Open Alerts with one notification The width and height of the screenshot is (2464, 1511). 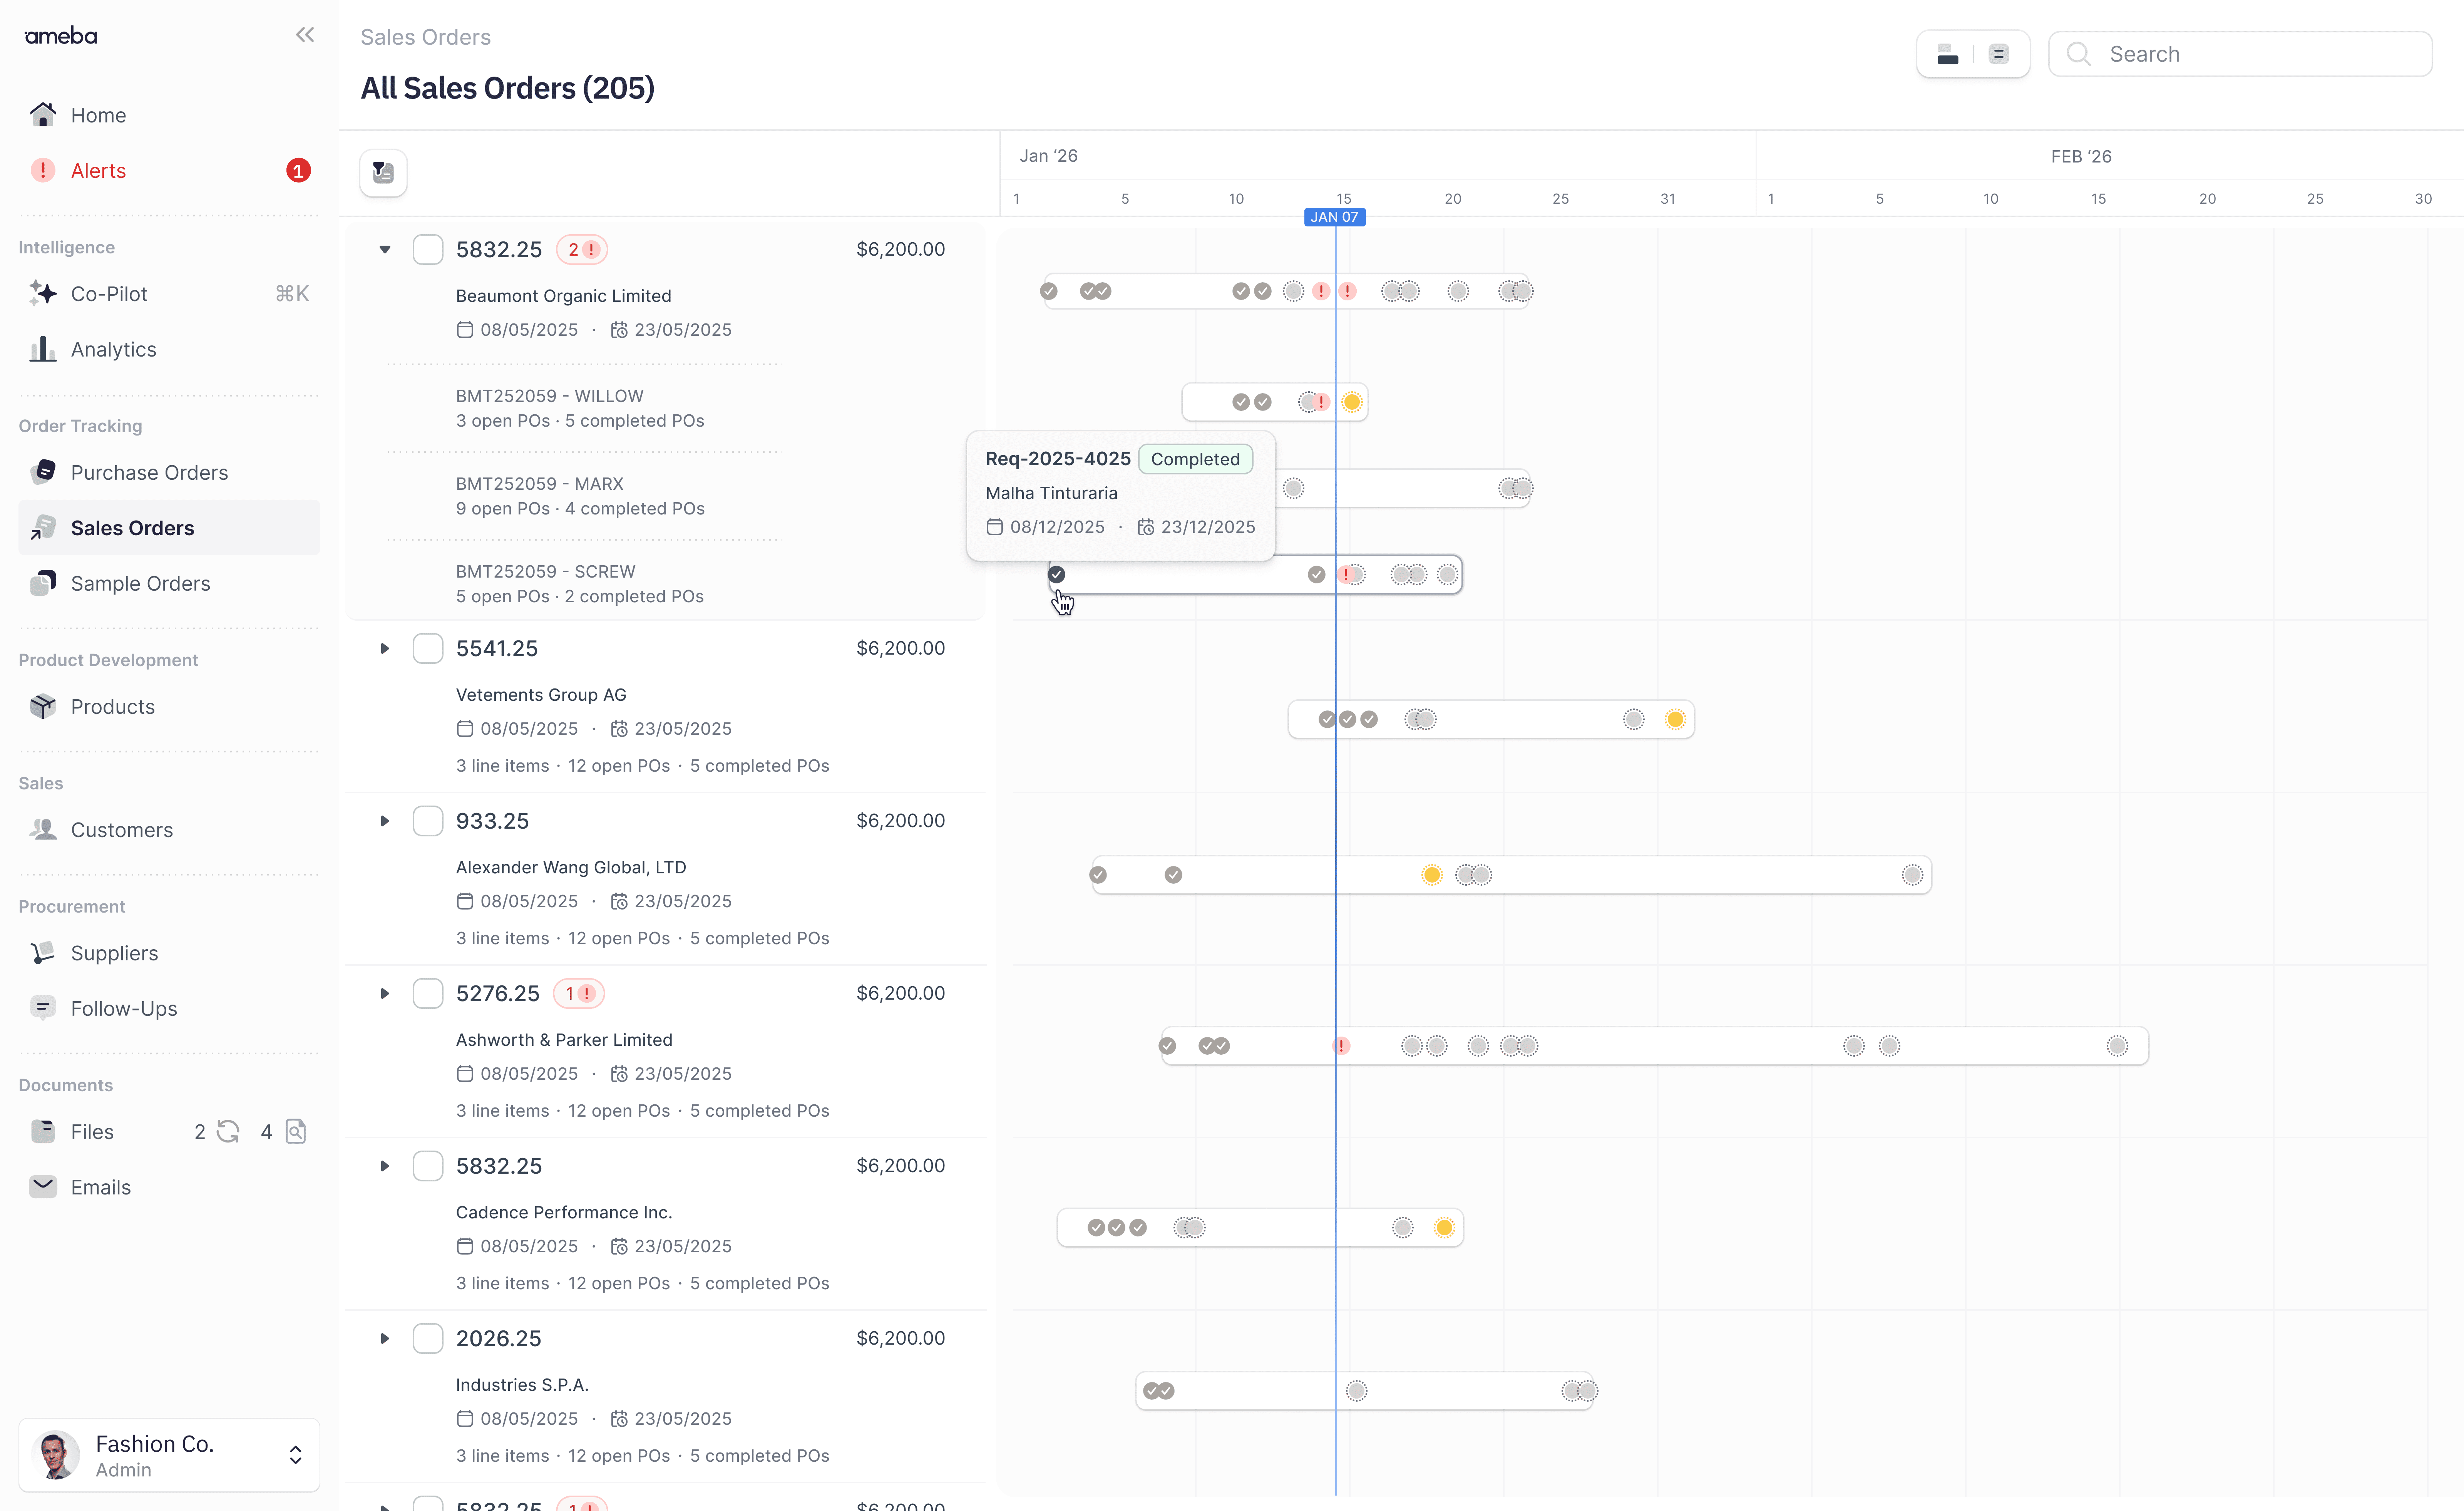[98, 170]
